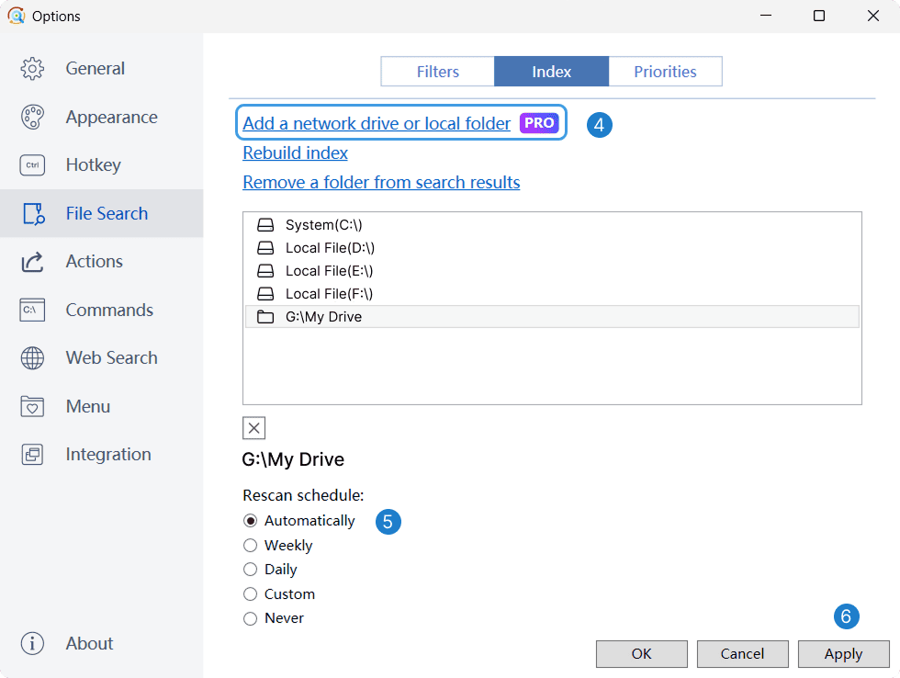Click the Hotkey Ctrl key icon
This screenshot has height=678, width=900.
pyautogui.click(x=32, y=165)
